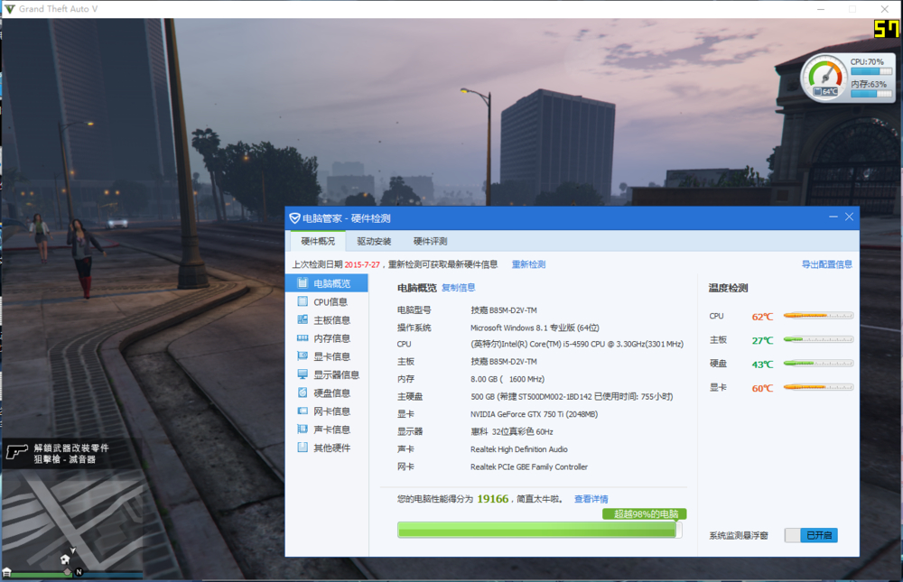This screenshot has height=582, width=903.
Task: Open the CPU信息 sidebar icon
Action: click(303, 301)
